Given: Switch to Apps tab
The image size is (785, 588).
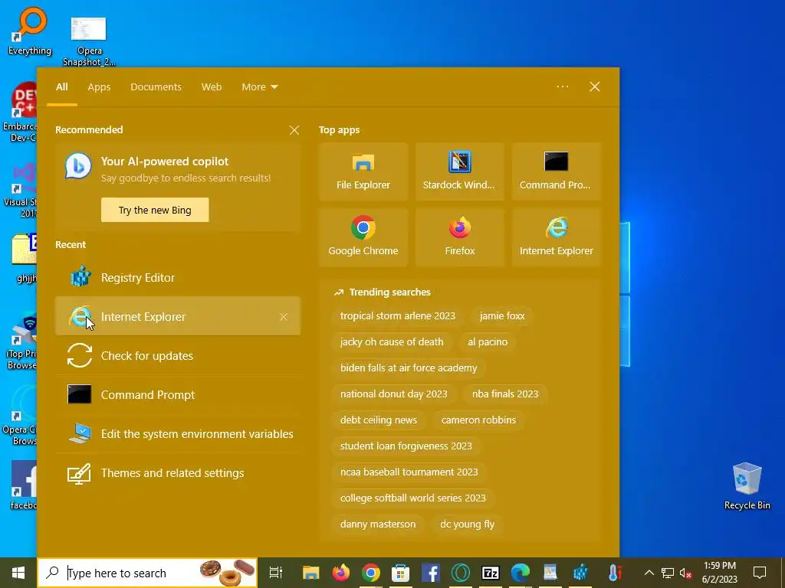Looking at the screenshot, I should pyautogui.click(x=99, y=87).
